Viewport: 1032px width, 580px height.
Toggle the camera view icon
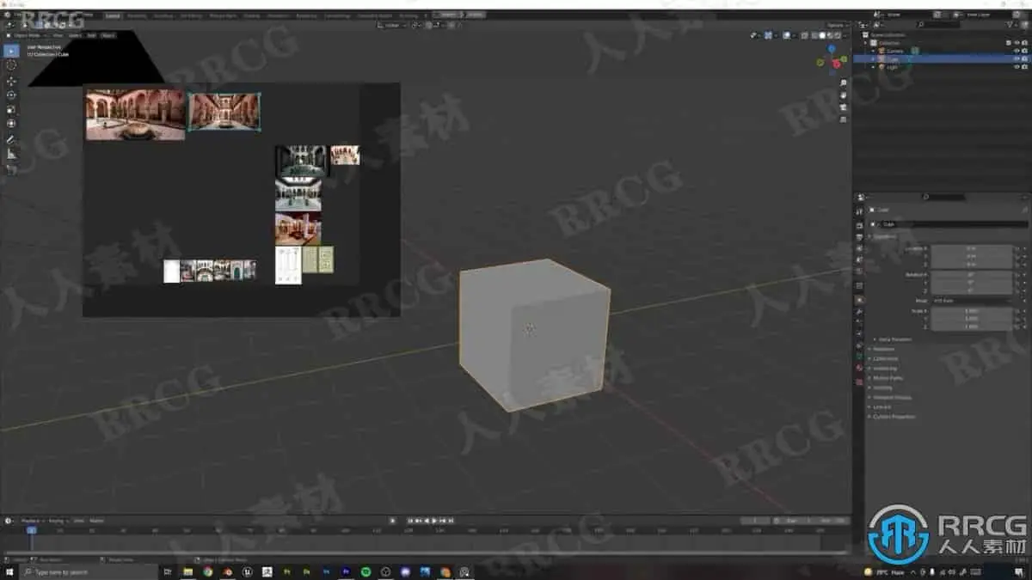[844, 108]
